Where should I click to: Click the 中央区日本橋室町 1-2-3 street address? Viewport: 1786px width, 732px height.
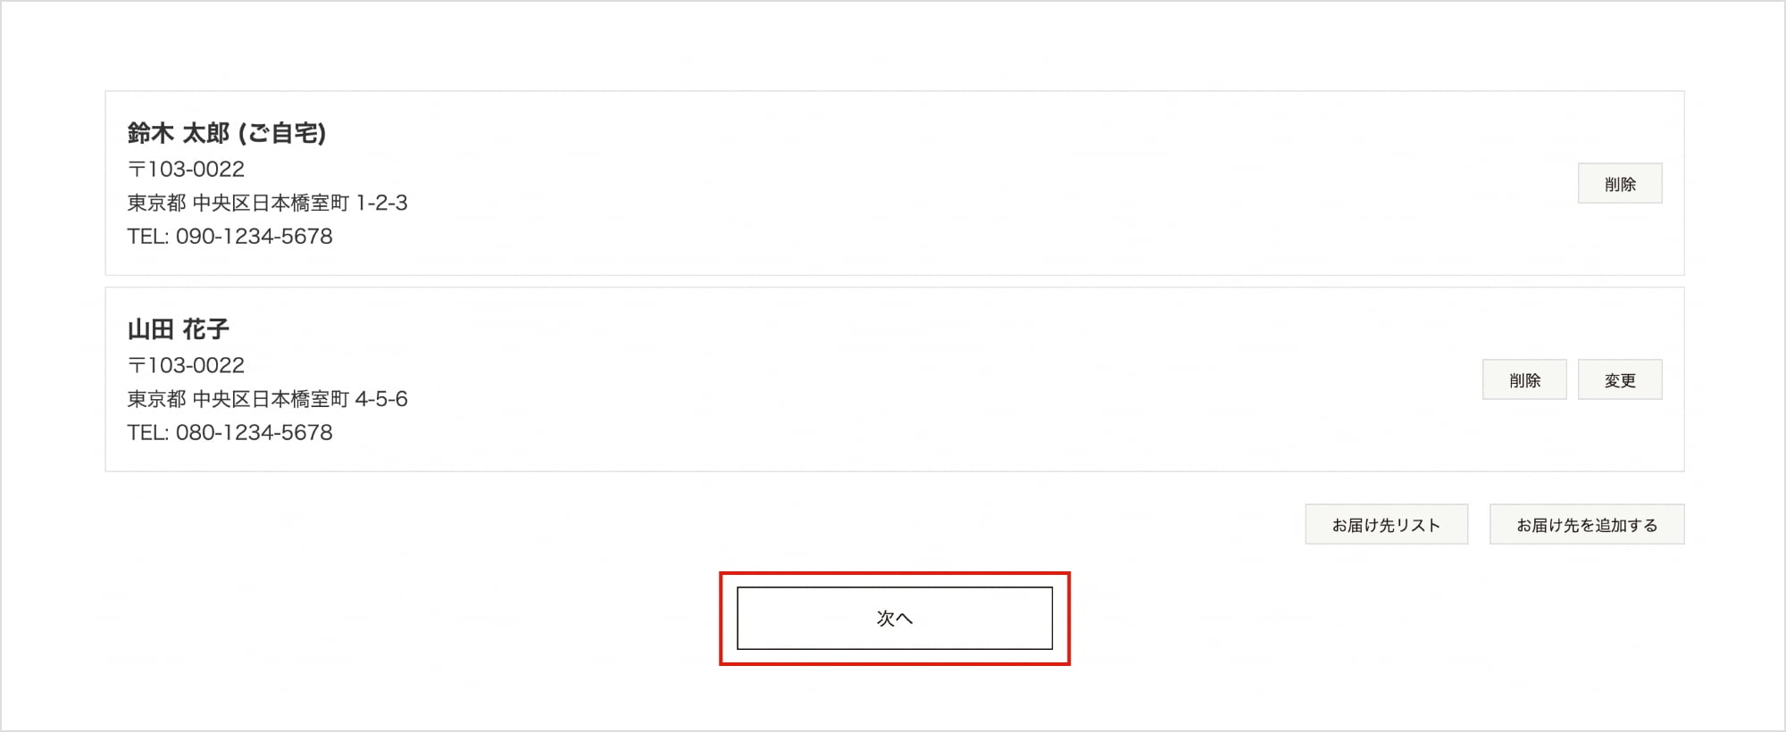tap(300, 203)
